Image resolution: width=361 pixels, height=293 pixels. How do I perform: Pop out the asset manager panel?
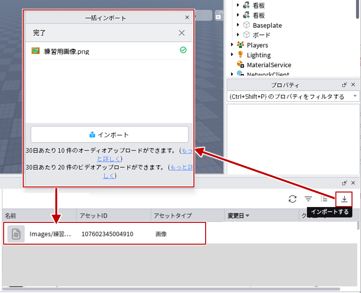pos(345,183)
